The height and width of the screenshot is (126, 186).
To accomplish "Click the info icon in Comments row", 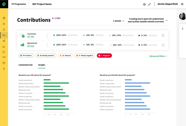I will pyautogui.click(x=163, y=35).
